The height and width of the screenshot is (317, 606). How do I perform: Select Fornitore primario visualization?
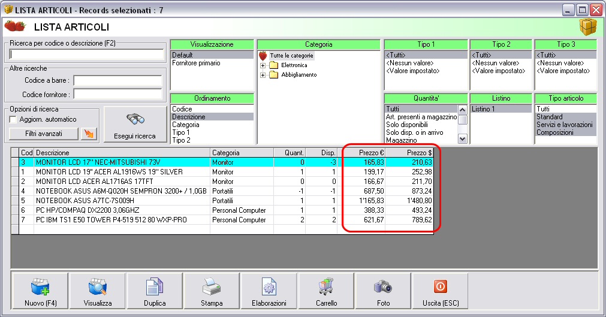coord(212,63)
